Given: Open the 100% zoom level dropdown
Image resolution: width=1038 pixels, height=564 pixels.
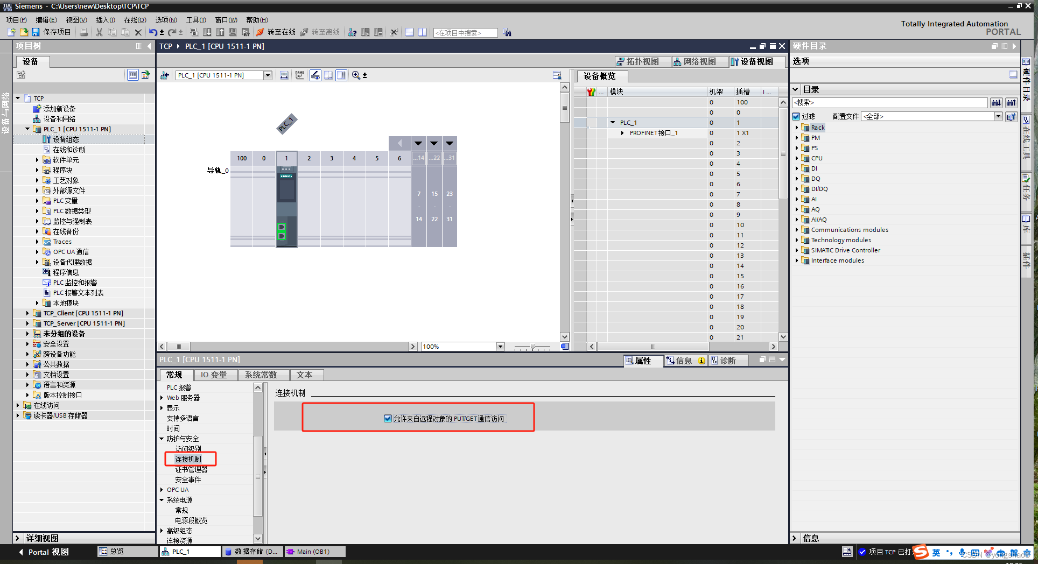Looking at the screenshot, I should pos(500,347).
